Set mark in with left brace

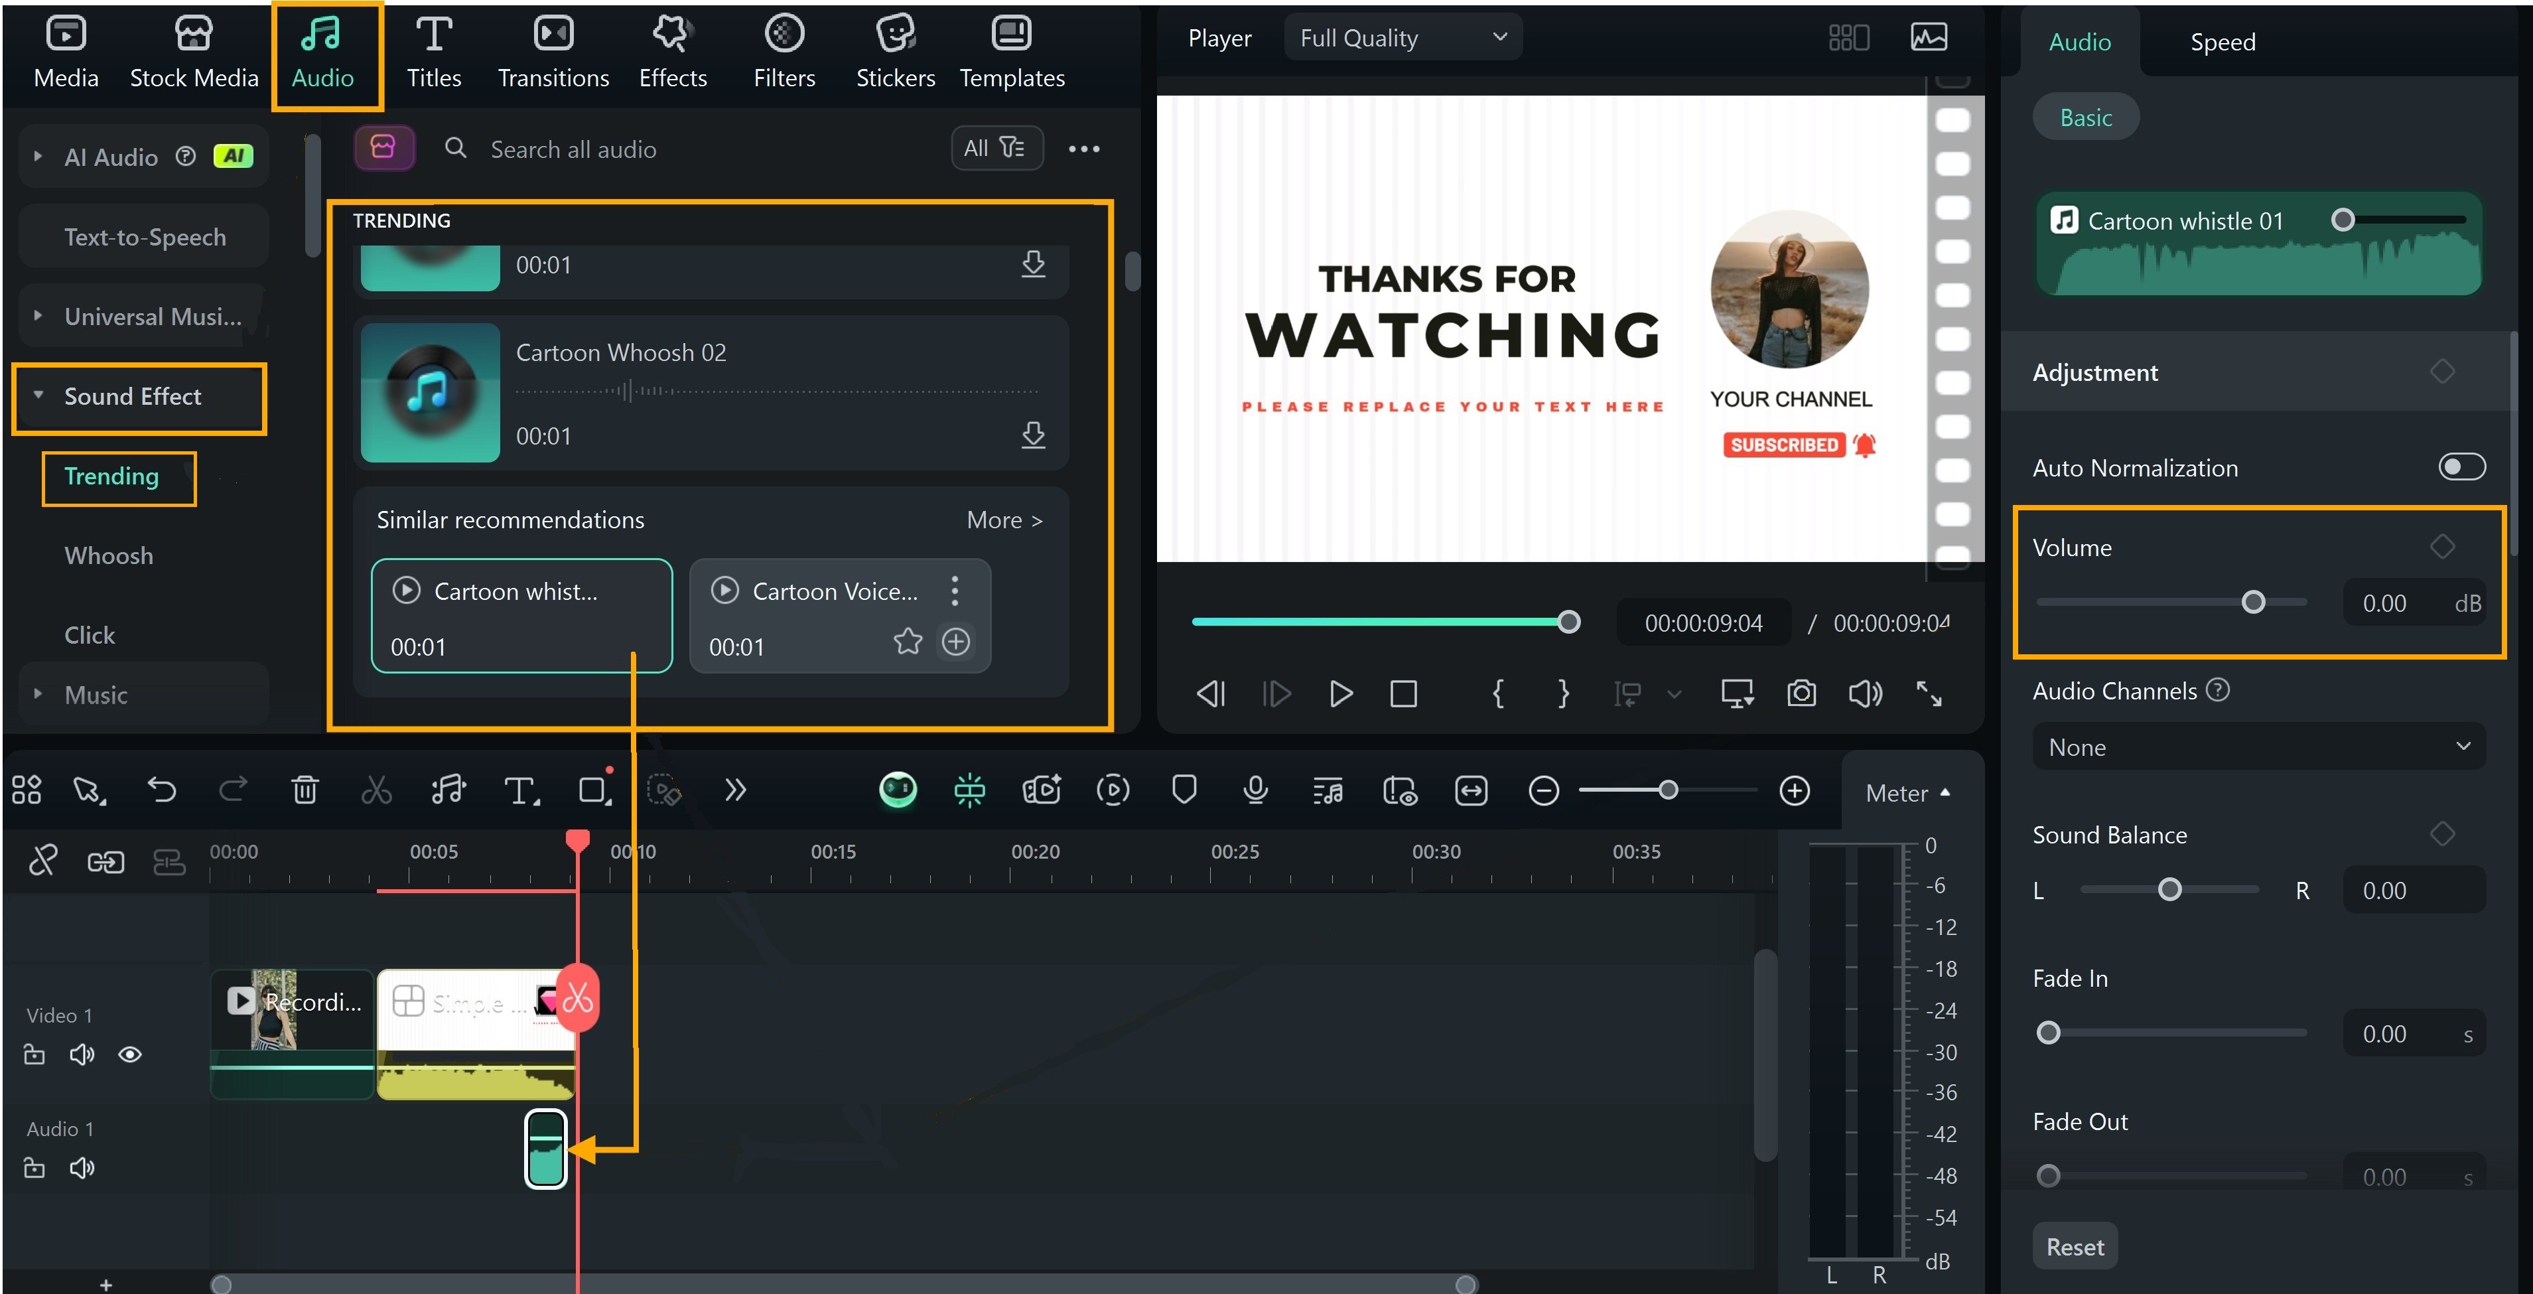click(1497, 694)
